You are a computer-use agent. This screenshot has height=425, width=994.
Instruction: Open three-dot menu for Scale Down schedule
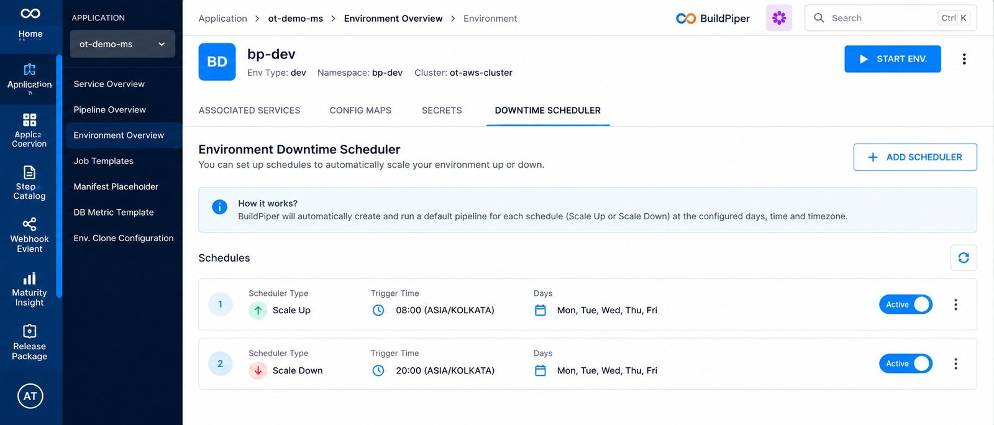click(x=955, y=363)
